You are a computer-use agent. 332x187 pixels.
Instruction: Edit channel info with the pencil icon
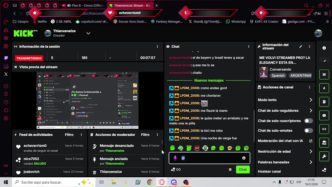coord(301,46)
